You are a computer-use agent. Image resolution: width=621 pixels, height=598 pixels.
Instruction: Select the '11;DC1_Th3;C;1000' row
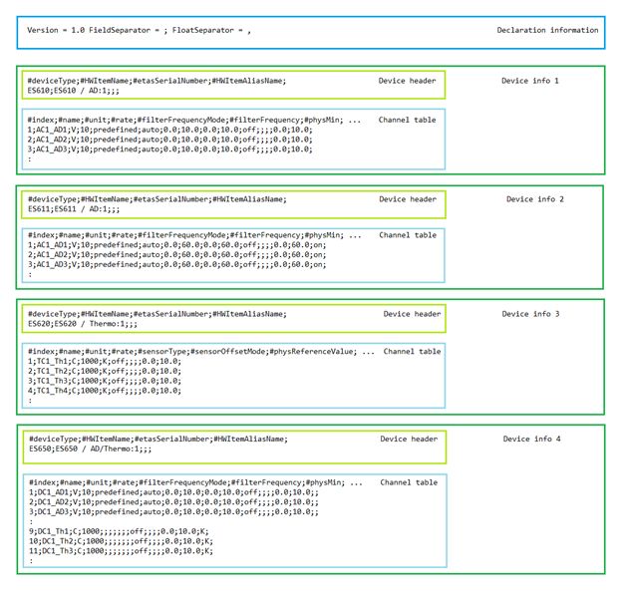coord(121,551)
